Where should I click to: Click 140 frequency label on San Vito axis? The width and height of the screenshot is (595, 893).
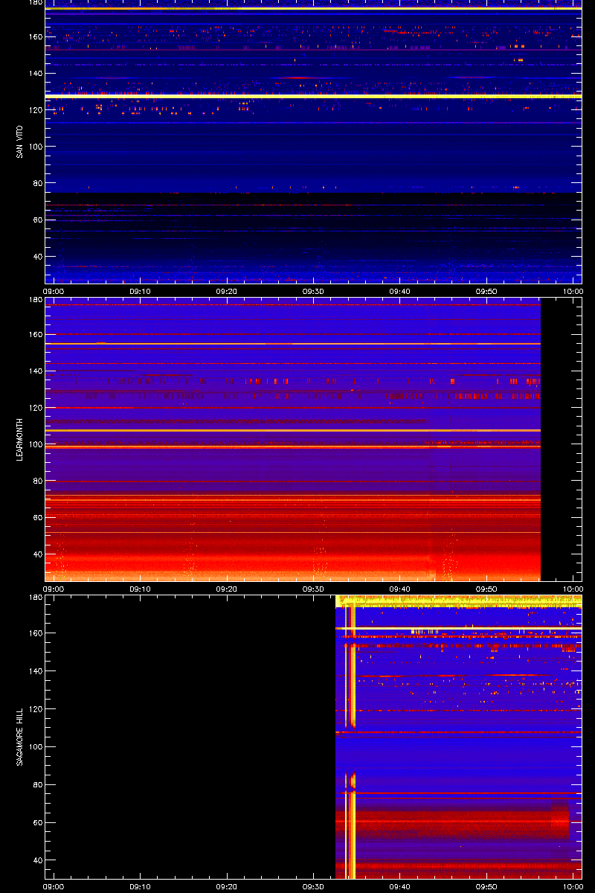pyautogui.click(x=34, y=74)
